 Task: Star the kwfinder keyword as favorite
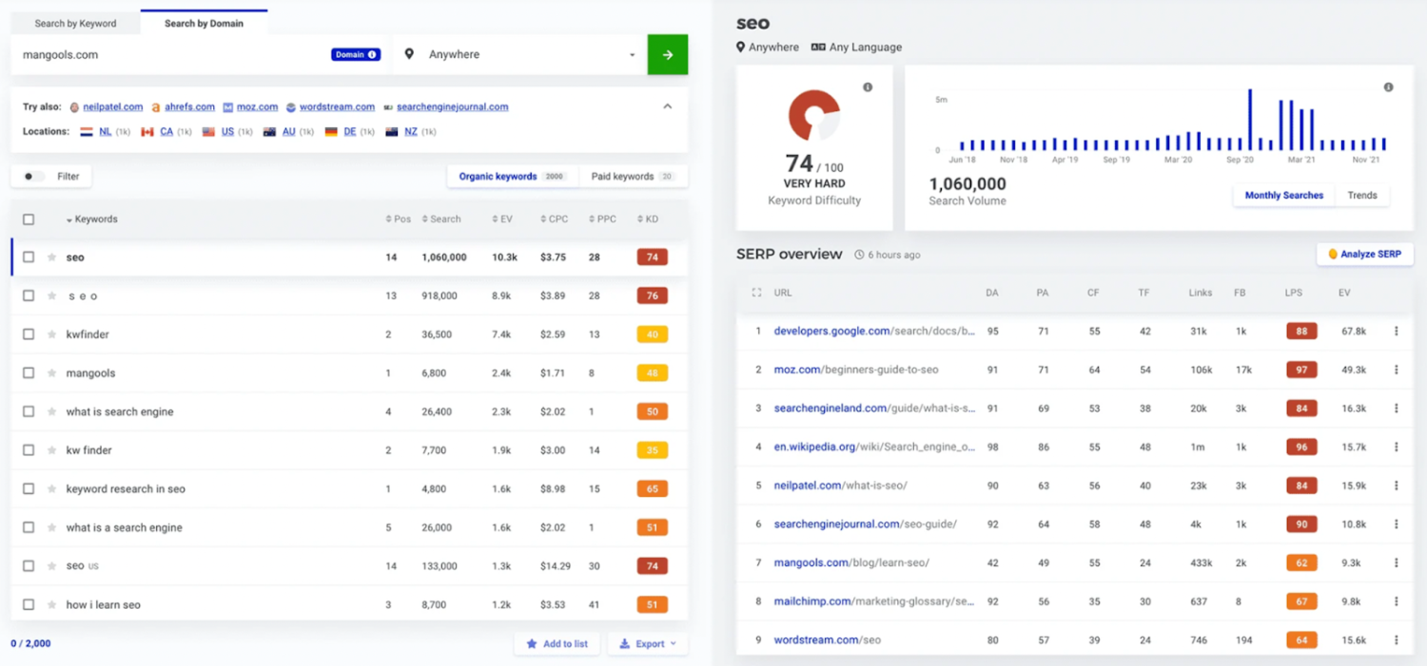coord(52,334)
